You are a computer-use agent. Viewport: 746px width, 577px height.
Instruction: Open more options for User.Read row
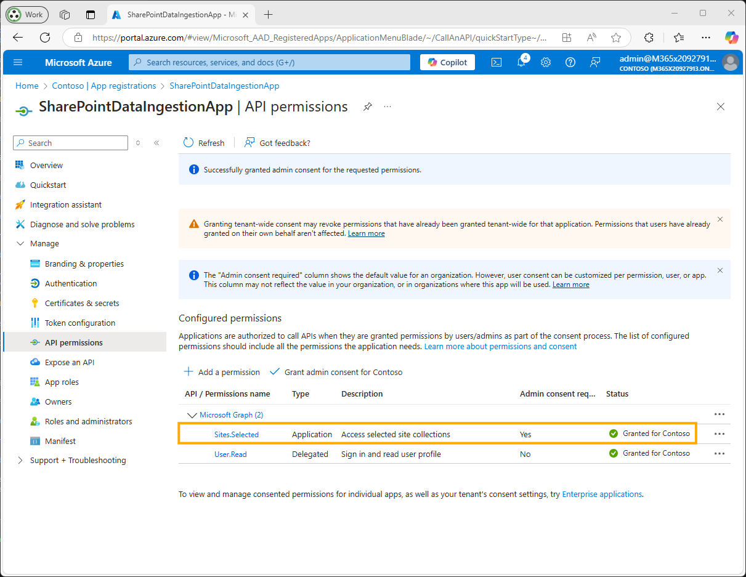coord(720,454)
